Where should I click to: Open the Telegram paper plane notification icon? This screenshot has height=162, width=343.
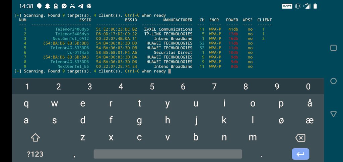[x=80, y=6]
